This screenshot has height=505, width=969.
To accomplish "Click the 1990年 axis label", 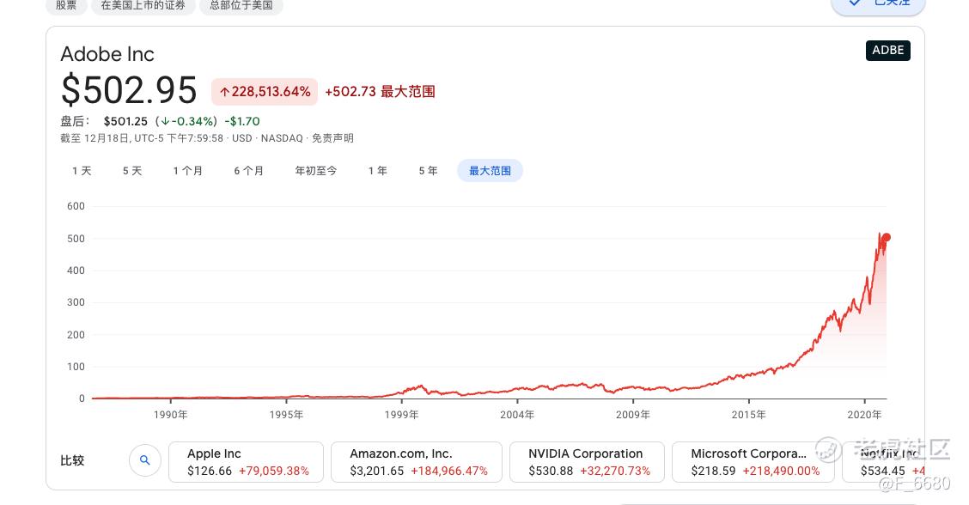I will pyautogui.click(x=171, y=415).
